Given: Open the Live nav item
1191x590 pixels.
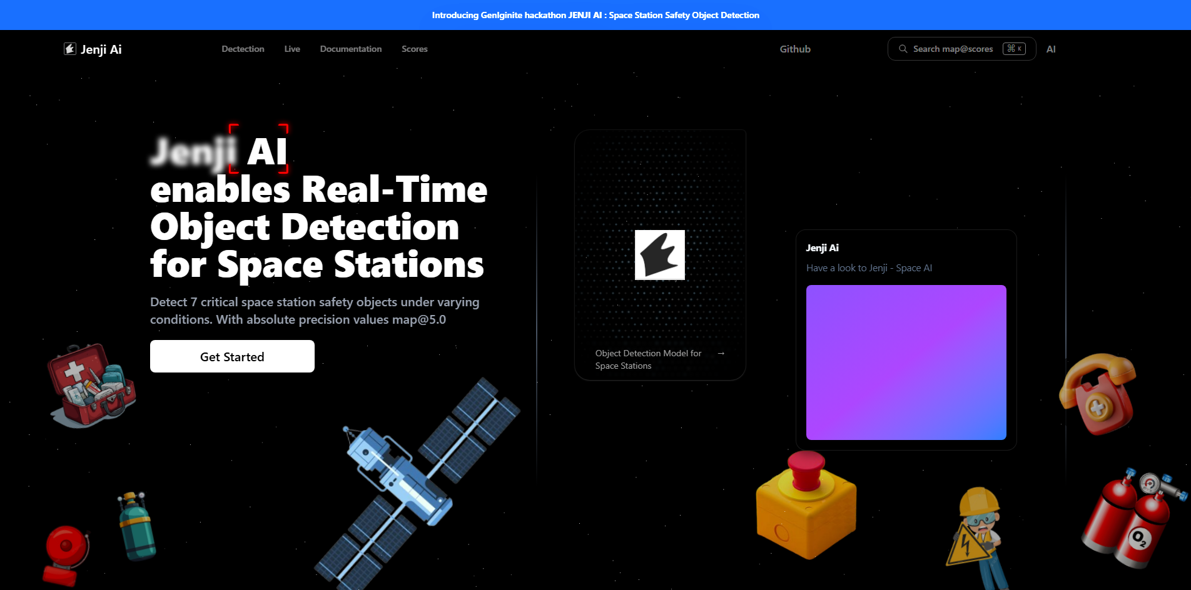Looking at the screenshot, I should click(292, 49).
